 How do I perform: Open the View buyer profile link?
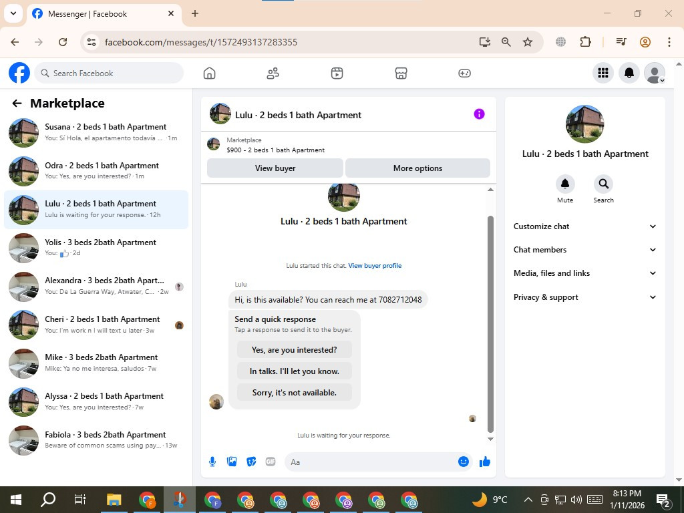click(375, 266)
